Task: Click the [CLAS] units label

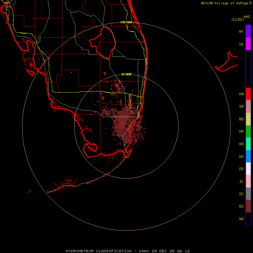Action: coord(238,19)
